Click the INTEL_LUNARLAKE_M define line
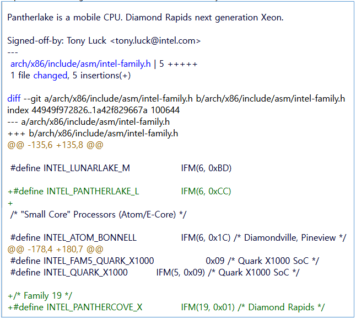Viewport: 356px width, 318px height. click(121, 168)
